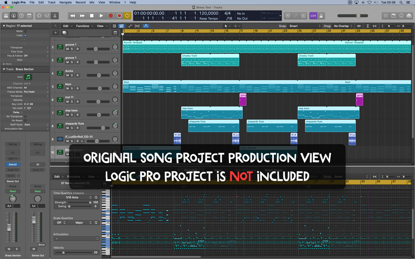Open the Note Pads button
Screen dimensions: 415x259
pos(394,16)
